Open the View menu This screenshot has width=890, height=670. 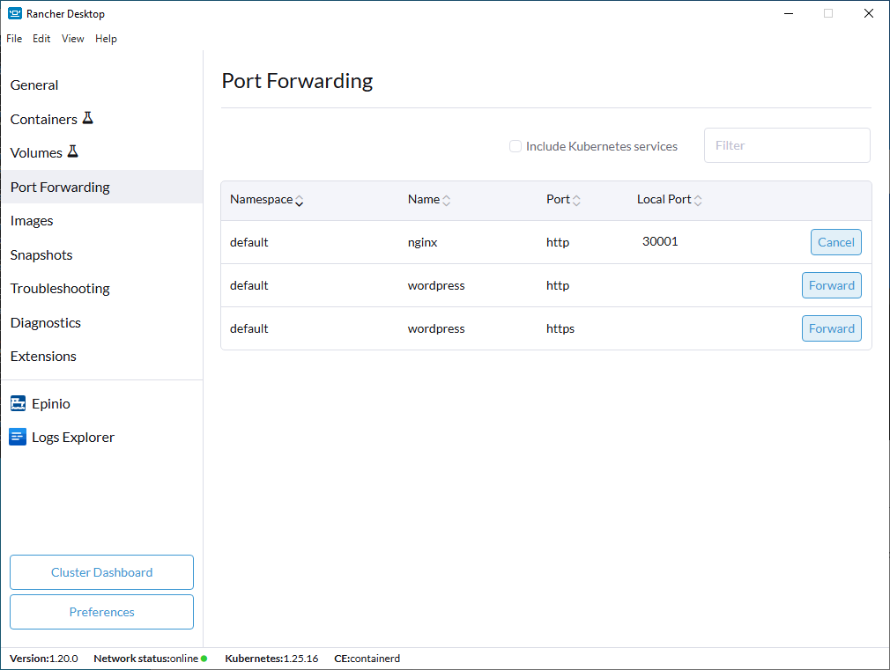click(x=73, y=39)
